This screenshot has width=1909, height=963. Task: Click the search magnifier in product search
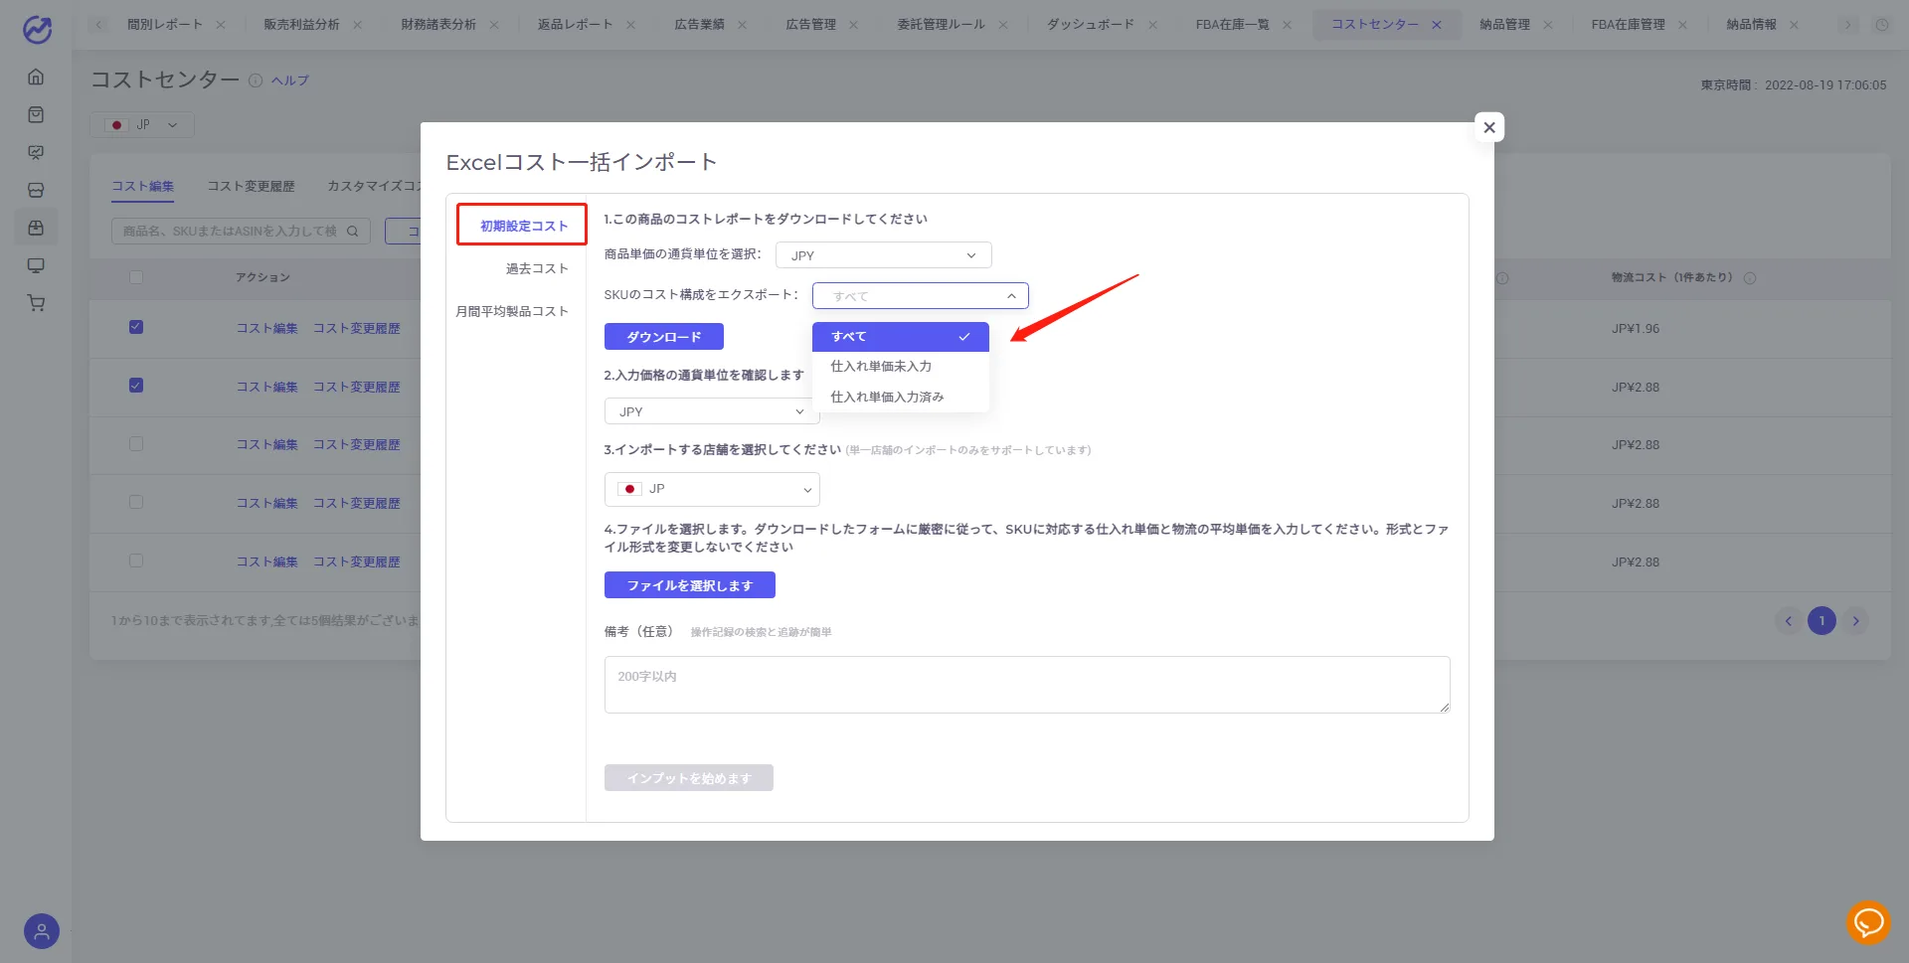point(352,231)
